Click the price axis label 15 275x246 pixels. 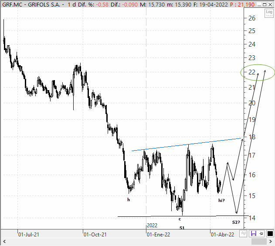click(252, 196)
